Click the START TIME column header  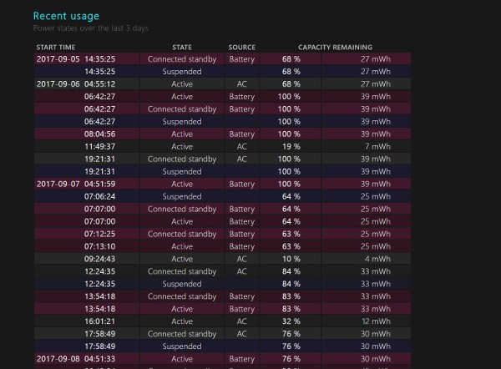(56, 47)
